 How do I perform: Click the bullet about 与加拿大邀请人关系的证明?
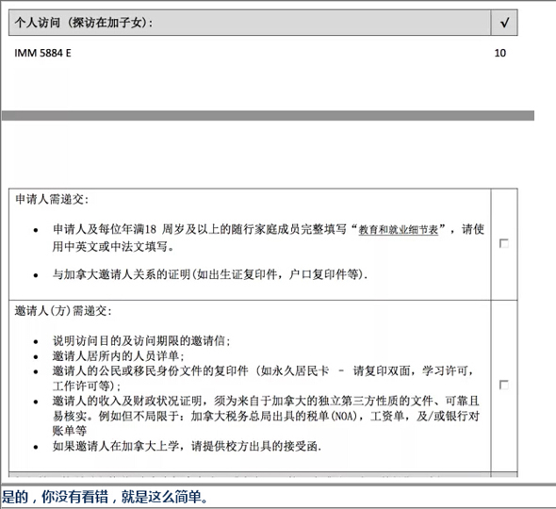[210, 274]
